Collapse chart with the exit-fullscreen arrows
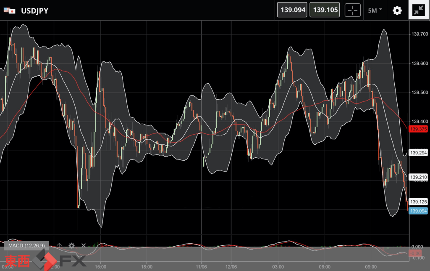The width and height of the screenshot is (430, 271). coord(419,10)
